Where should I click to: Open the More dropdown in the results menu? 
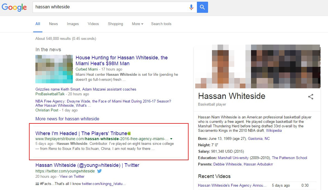point(137,24)
